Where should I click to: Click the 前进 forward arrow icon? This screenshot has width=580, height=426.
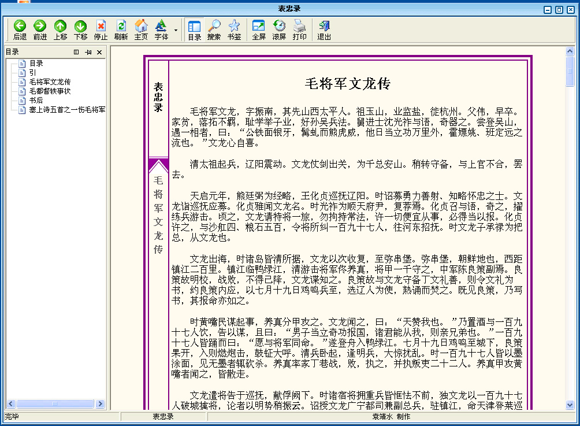tap(40, 26)
